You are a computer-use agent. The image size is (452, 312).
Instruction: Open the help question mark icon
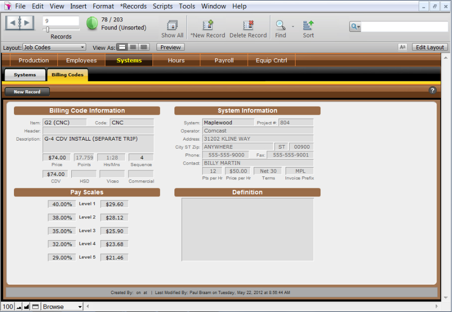[432, 91]
